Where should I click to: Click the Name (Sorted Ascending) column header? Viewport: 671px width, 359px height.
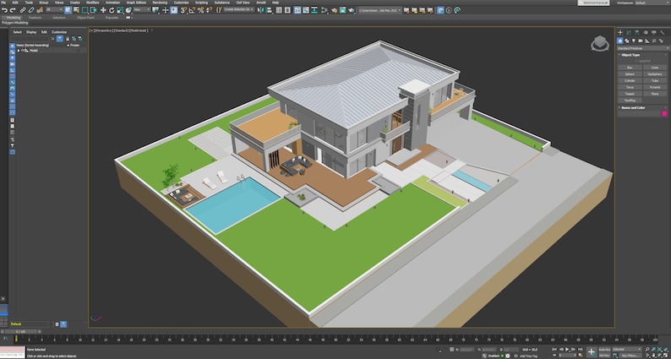pyautogui.click(x=32, y=45)
